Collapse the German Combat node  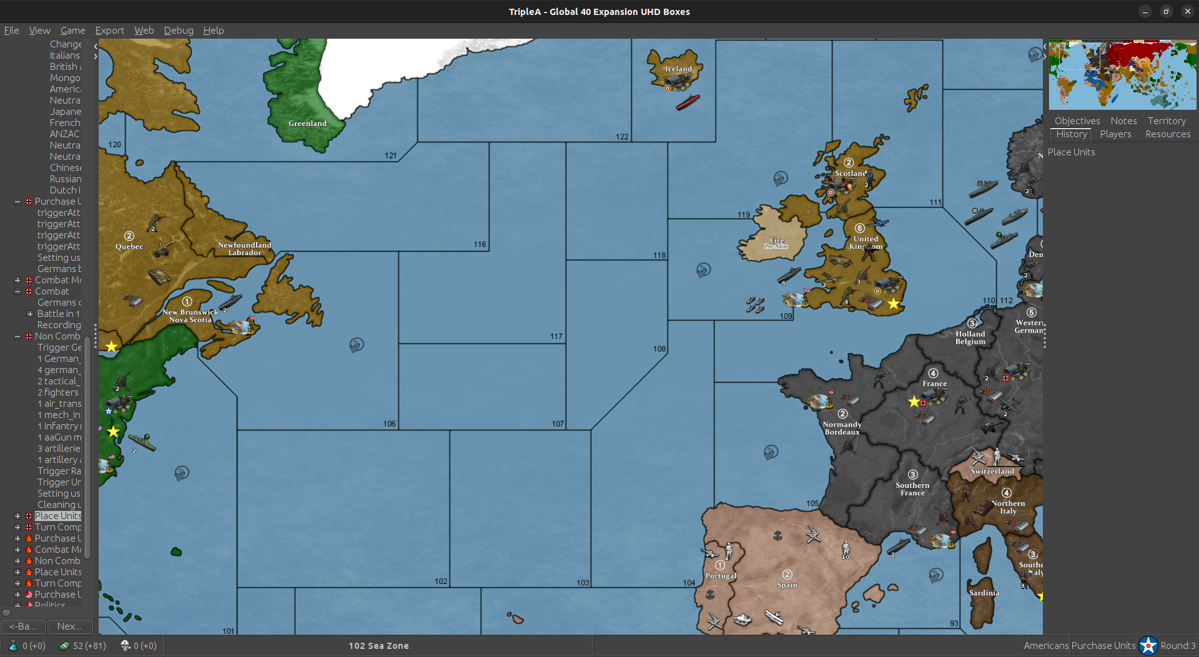17,291
